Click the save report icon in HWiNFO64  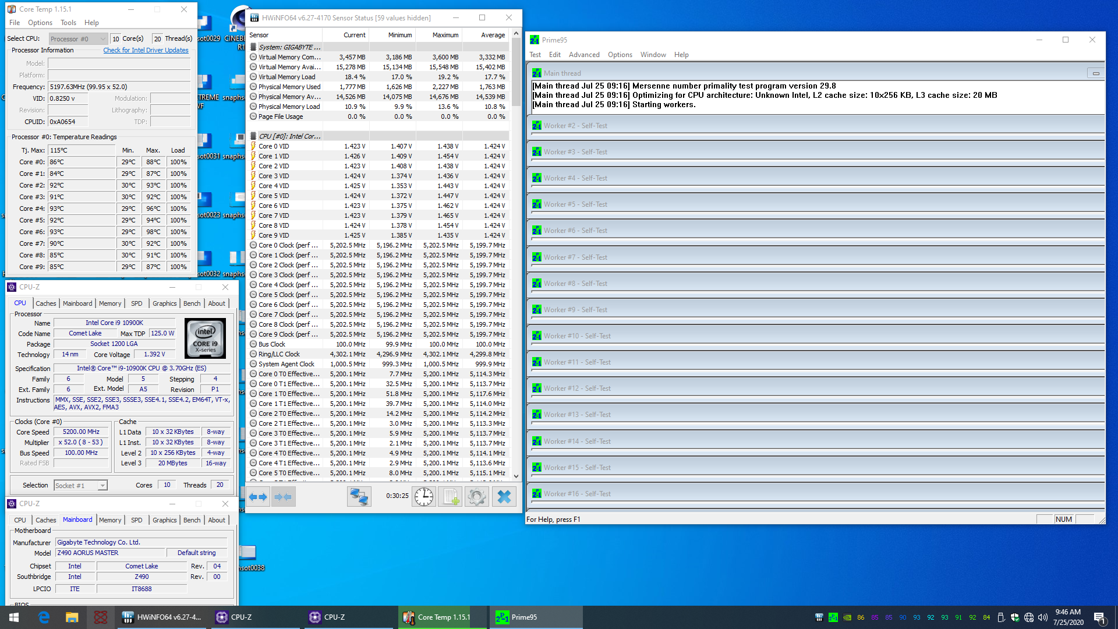[453, 496]
